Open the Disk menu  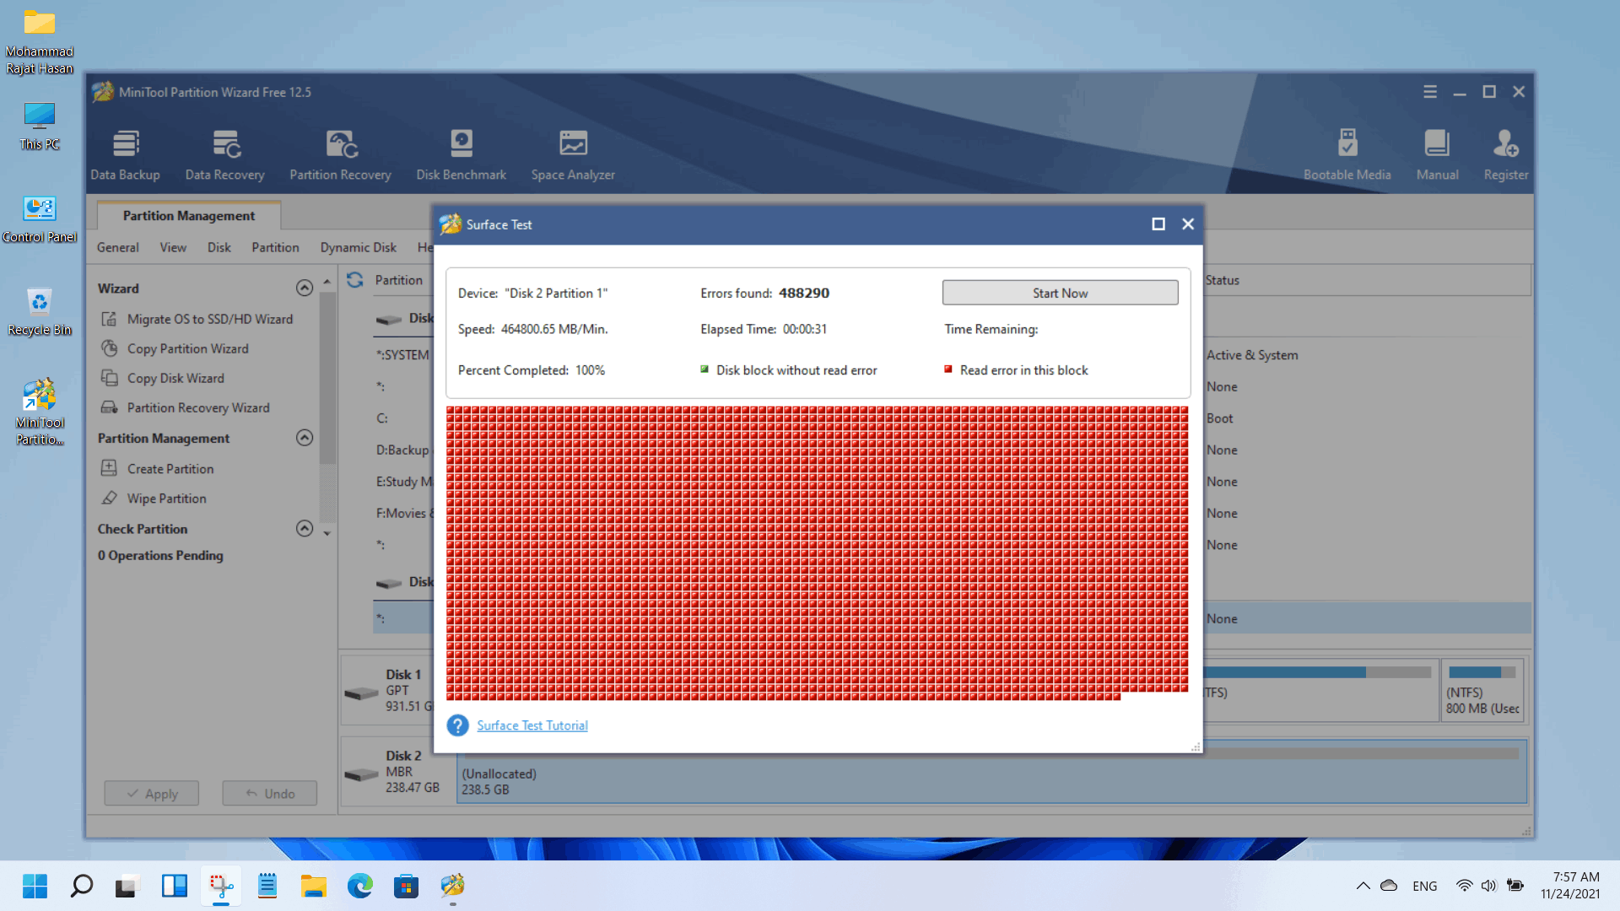pos(219,247)
